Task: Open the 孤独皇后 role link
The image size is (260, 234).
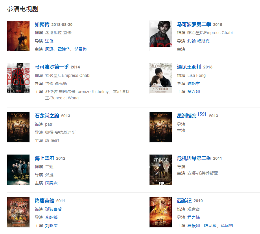Action: coord(54,209)
